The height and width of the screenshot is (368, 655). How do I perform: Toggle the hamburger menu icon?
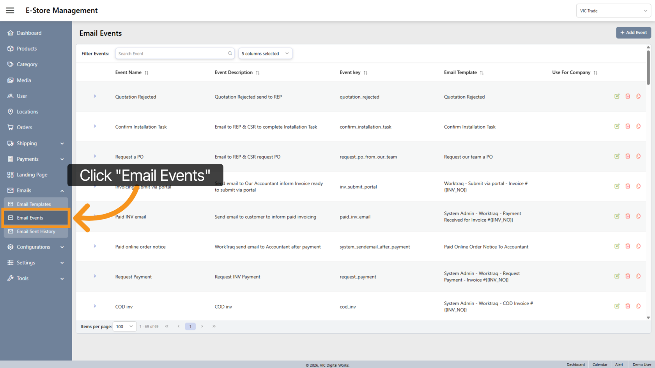pyautogui.click(x=10, y=10)
